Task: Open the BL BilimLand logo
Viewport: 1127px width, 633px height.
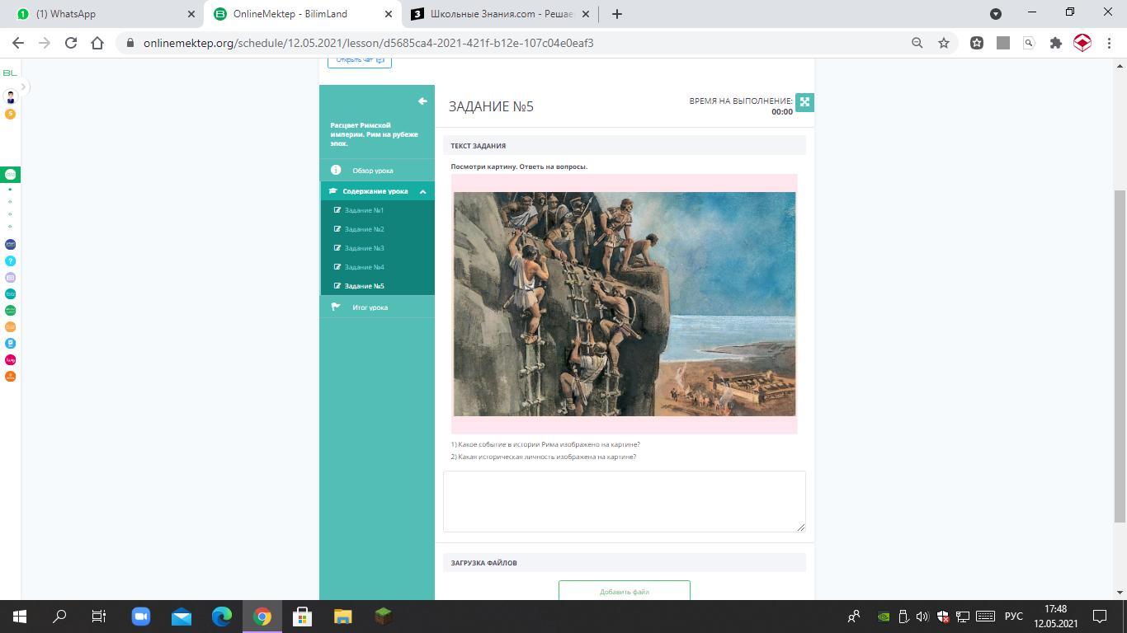Action: coord(10,73)
